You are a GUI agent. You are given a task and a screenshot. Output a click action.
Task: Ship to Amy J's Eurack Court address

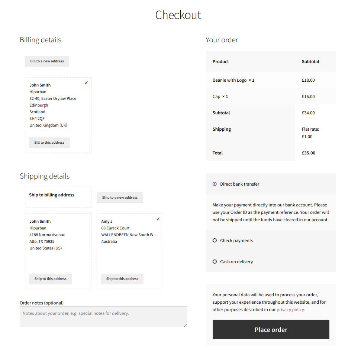coord(122,279)
